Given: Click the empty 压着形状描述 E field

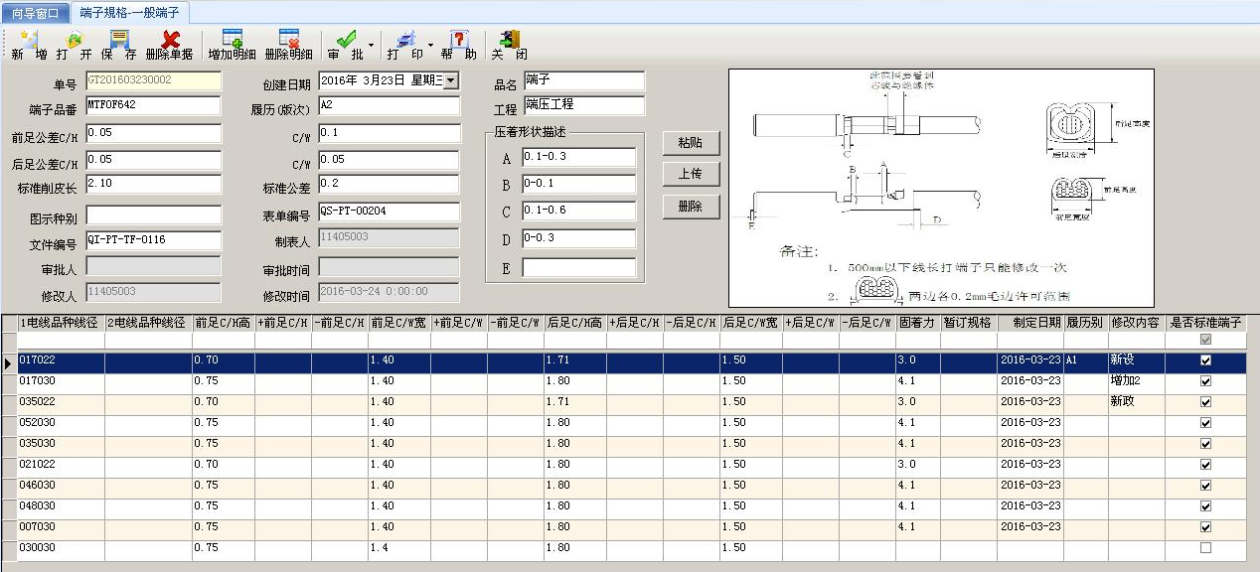Looking at the screenshot, I should (x=578, y=267).
